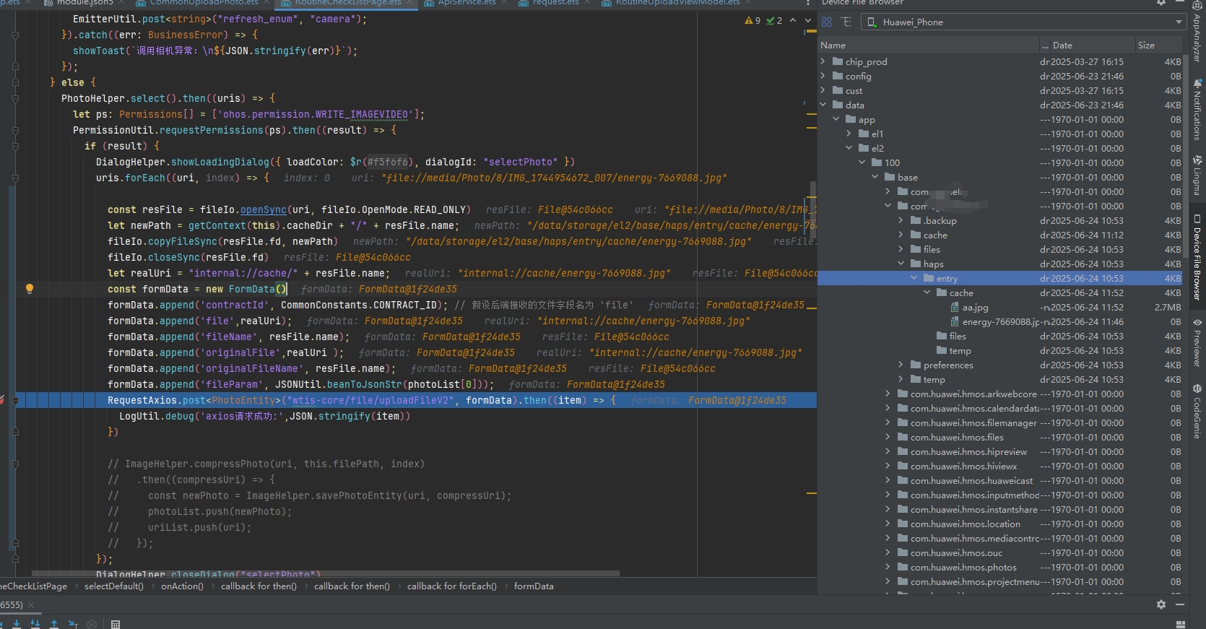Image resolution: width=1206 pixels, height=629 pixels.
Task: Select the aa.jpg file
Action: pyautogui.click(x=975, y=308)
